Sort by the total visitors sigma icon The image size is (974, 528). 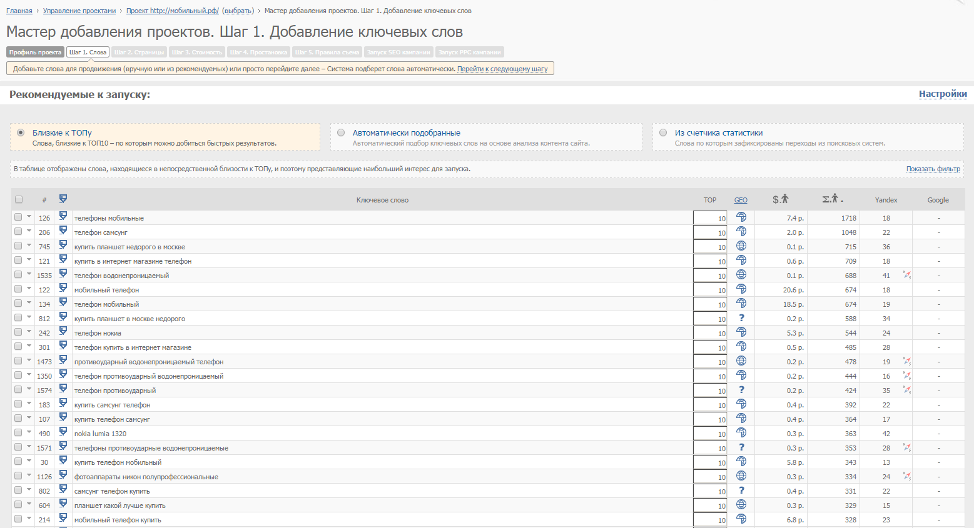(x=831, y=199)
